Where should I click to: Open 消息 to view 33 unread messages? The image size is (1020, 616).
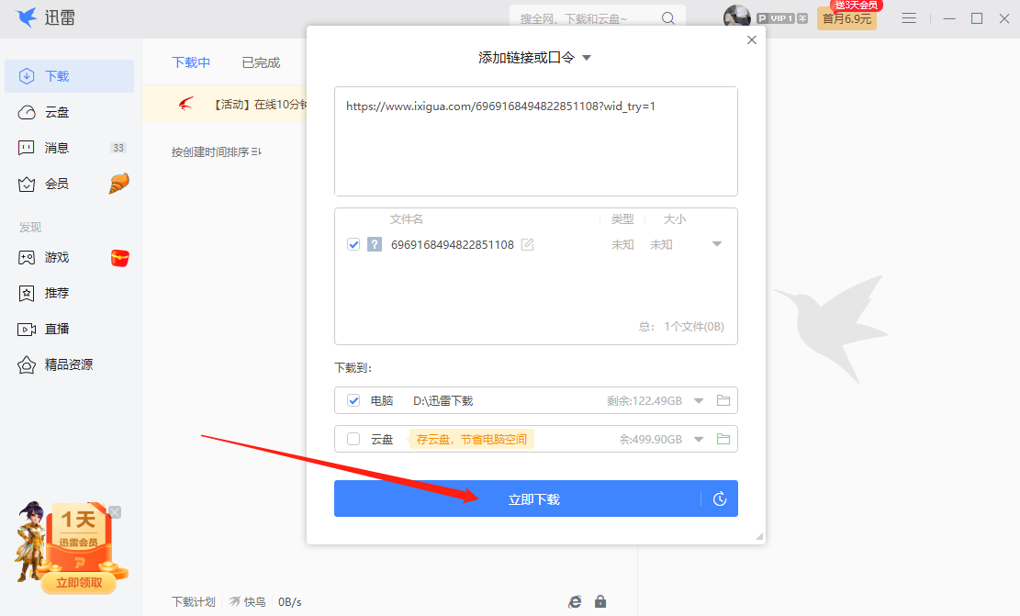(57, 147)
